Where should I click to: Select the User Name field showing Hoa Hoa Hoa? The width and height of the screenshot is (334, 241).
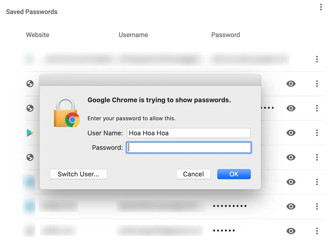click(x=189, y=133)
